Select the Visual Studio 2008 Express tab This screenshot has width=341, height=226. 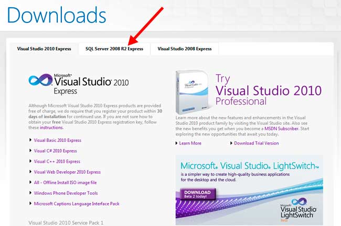click(x=185, y=49)
